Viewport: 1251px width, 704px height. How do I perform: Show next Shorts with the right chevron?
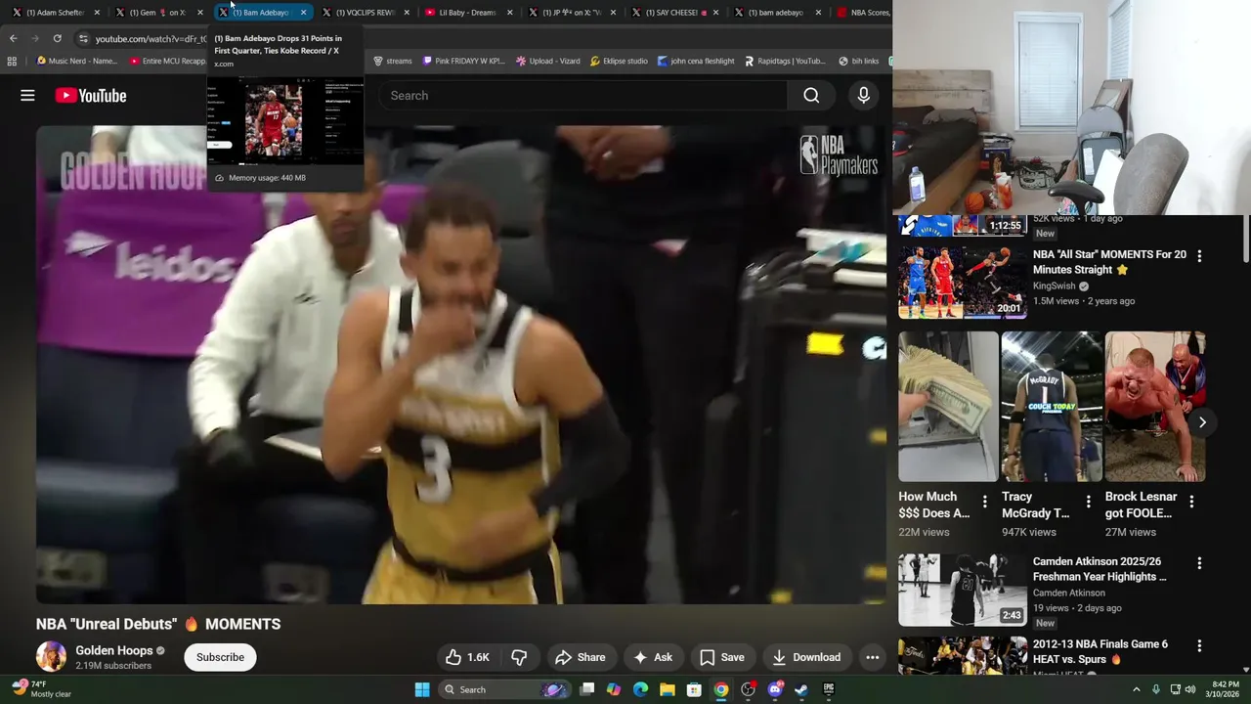(x=1202, y=422)
